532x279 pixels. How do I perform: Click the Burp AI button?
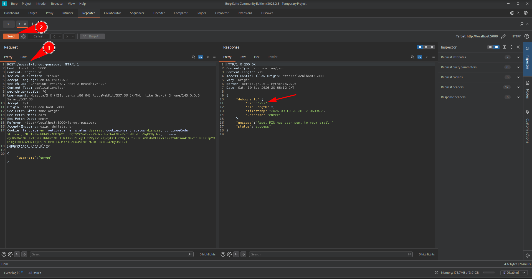pyautogui.click(x=92, y=36)
